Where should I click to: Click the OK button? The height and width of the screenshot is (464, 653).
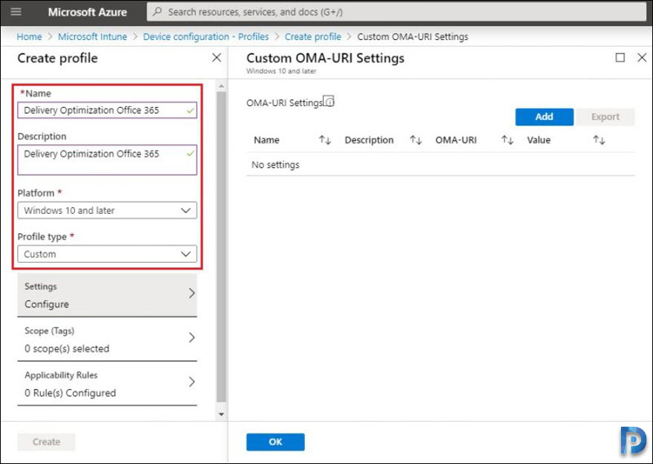(275, 442)
